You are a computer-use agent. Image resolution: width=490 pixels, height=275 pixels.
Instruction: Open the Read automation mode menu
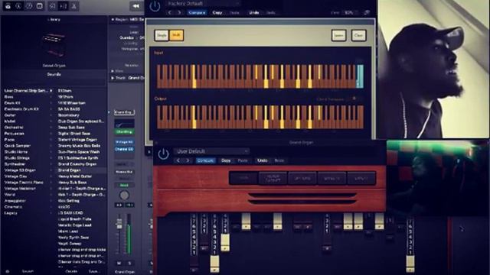click(124, 185)
